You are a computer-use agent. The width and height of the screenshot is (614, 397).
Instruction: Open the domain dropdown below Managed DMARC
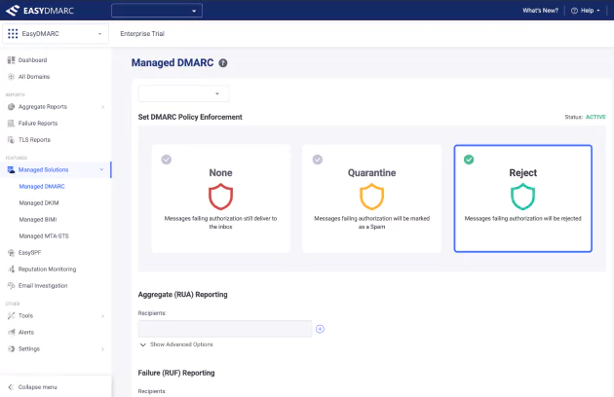click(x=183, y=93)
